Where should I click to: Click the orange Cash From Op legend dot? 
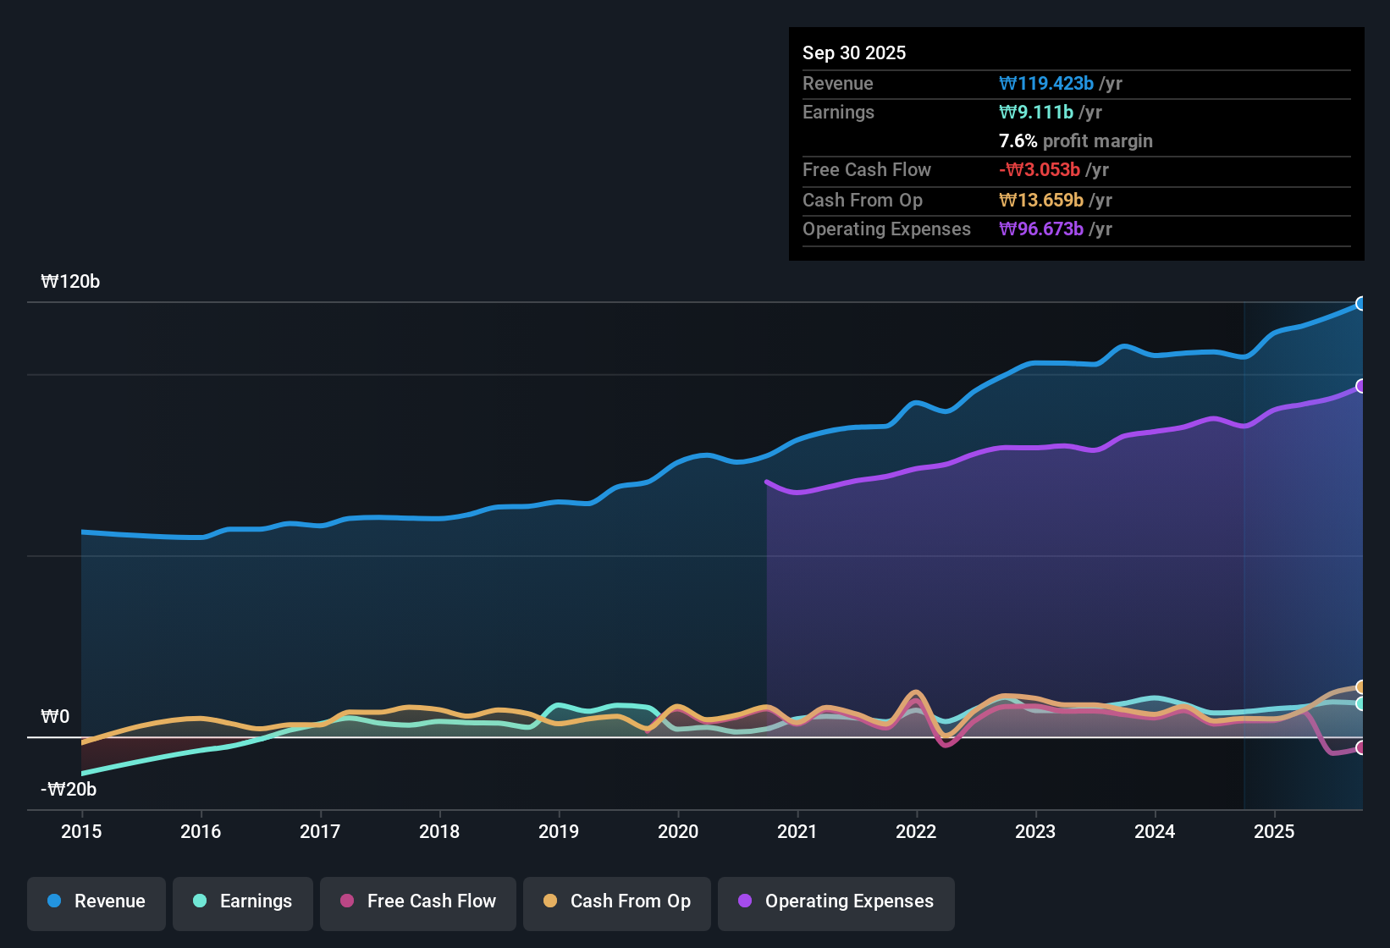(x=549, y=901)
